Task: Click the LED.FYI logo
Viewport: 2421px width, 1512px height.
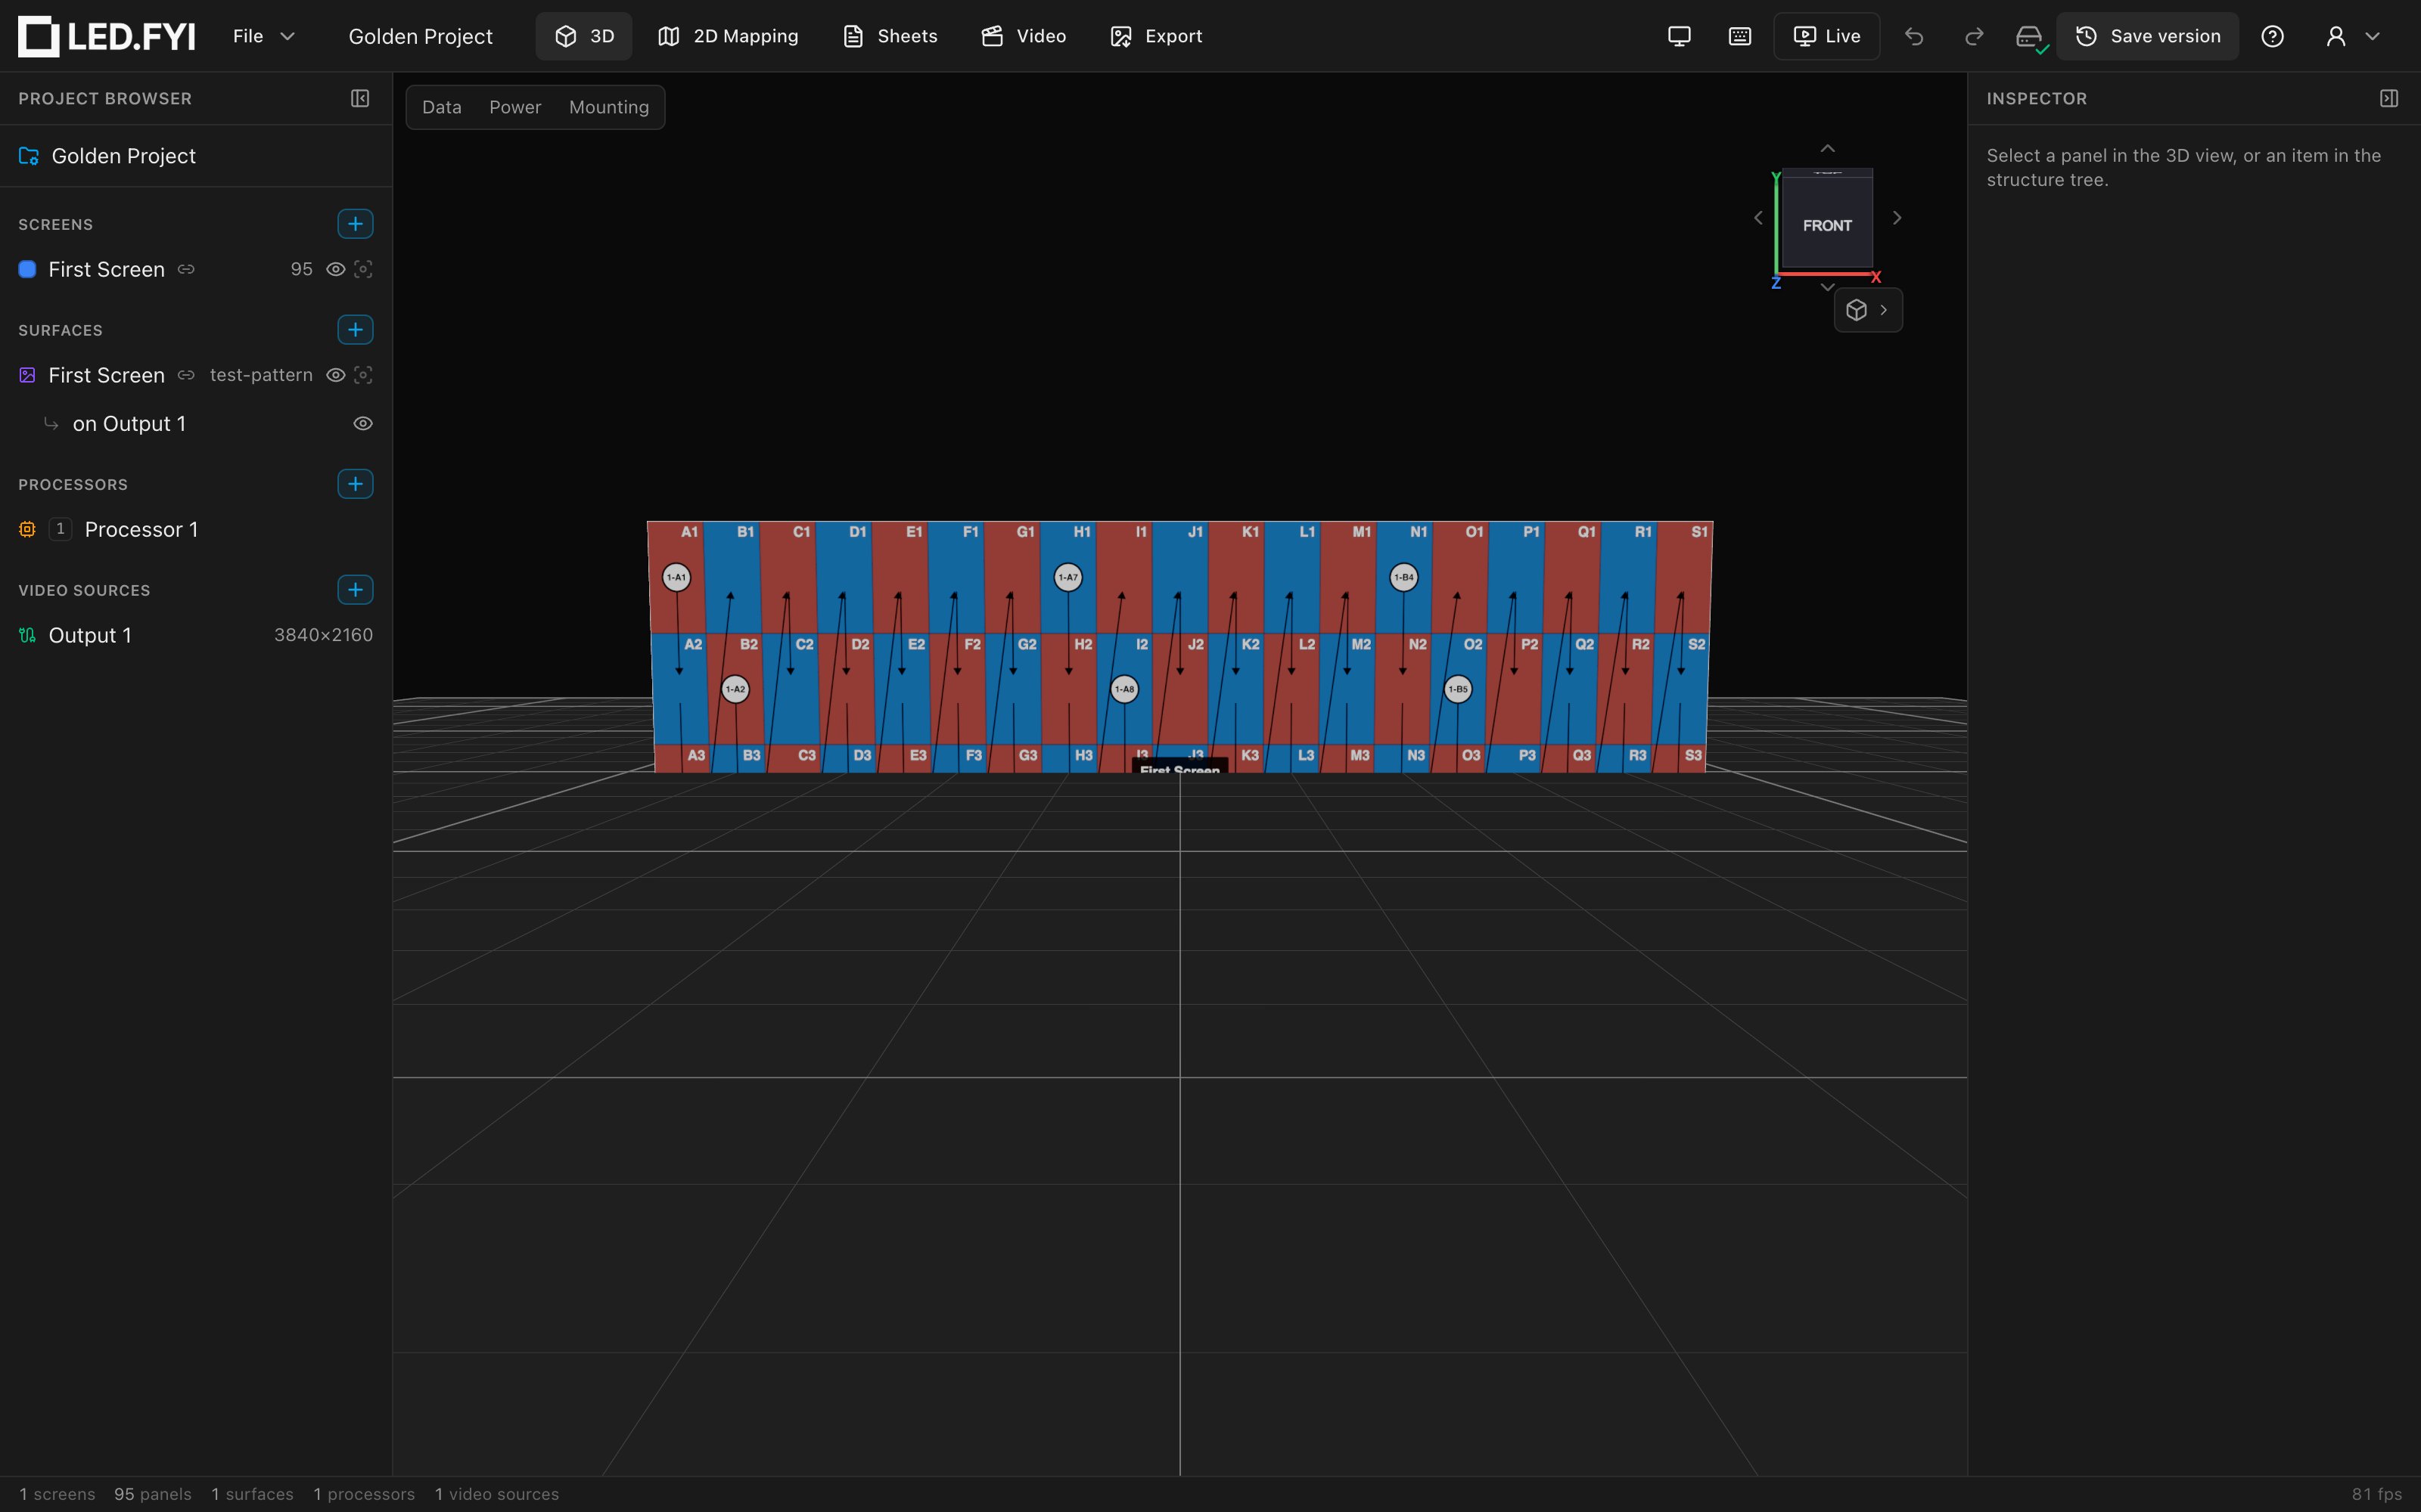Action: coord(106,36)
